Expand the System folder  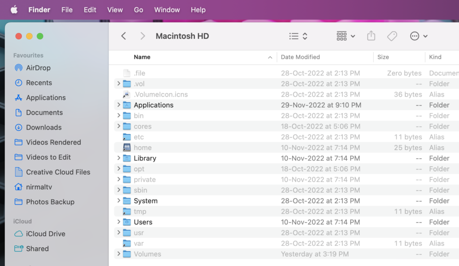point(118,201)
